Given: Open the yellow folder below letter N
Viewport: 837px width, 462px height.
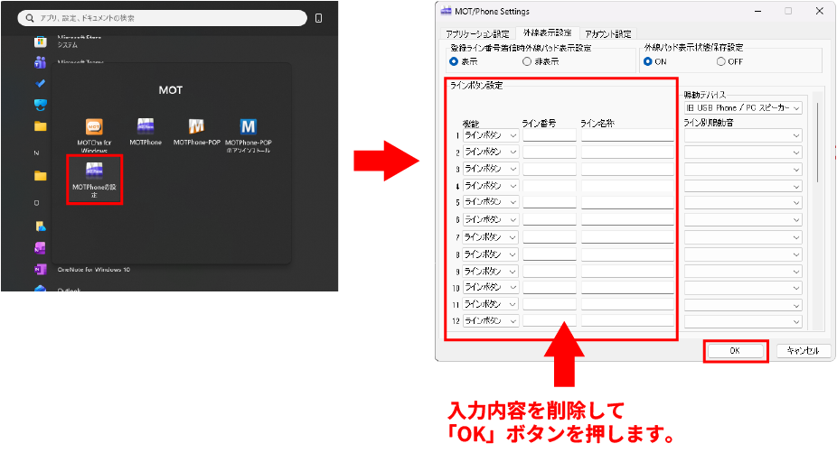Looking at the screenshot, I should tap(40, 175).
